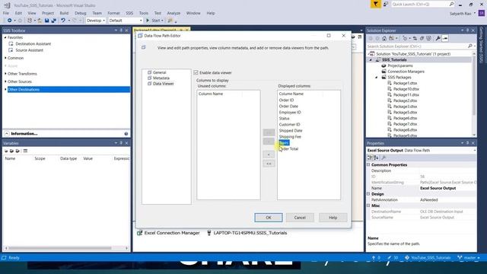The height and width of the screenshot is (274, 487).
Task: Click the Sync icon in Solution Explorer
Action: [415, 39]
